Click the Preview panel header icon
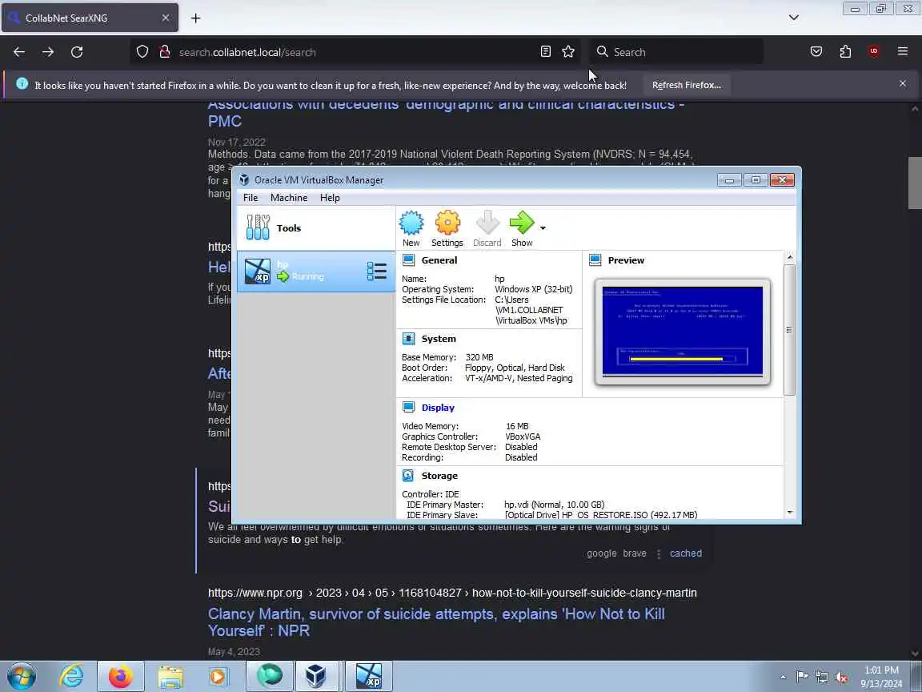 (595, 260)
